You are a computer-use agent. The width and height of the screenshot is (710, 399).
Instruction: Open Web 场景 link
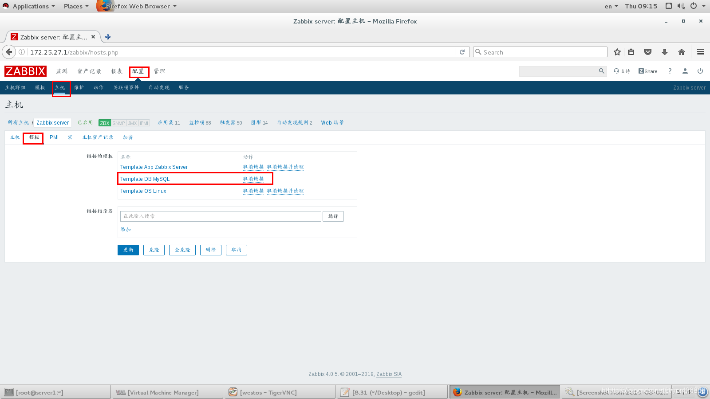point(332,122)
